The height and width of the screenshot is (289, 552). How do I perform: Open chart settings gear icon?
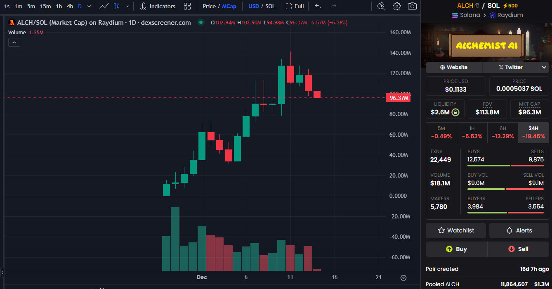click(396, 6)
